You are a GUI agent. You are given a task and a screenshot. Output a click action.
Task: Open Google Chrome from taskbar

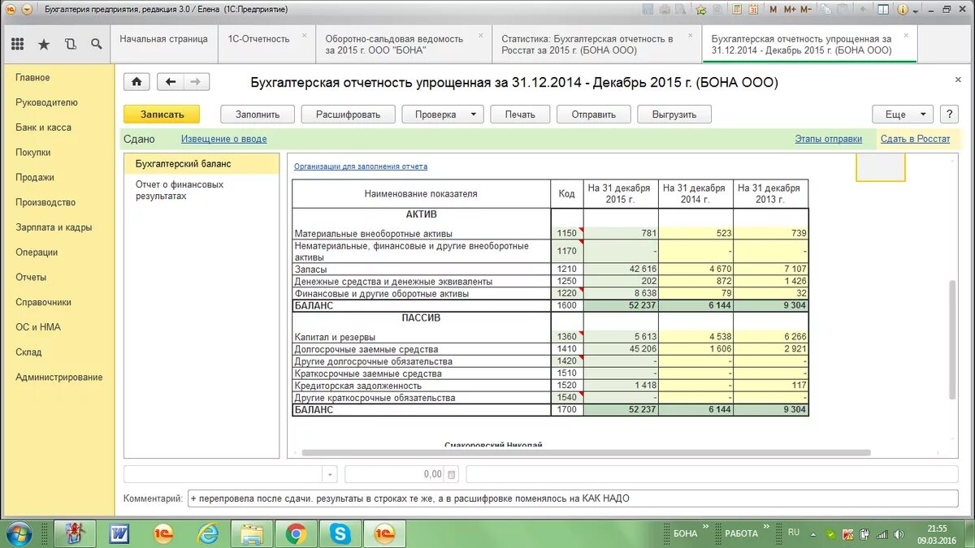pos(296,533)
